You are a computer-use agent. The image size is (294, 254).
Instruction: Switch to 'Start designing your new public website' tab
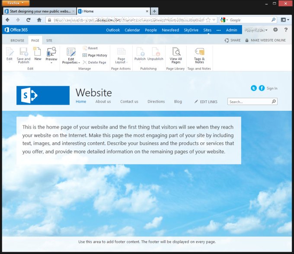pos(40,11)
